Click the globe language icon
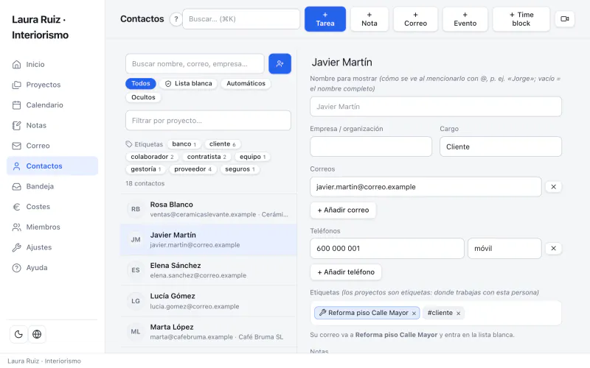 click(37, 334)
